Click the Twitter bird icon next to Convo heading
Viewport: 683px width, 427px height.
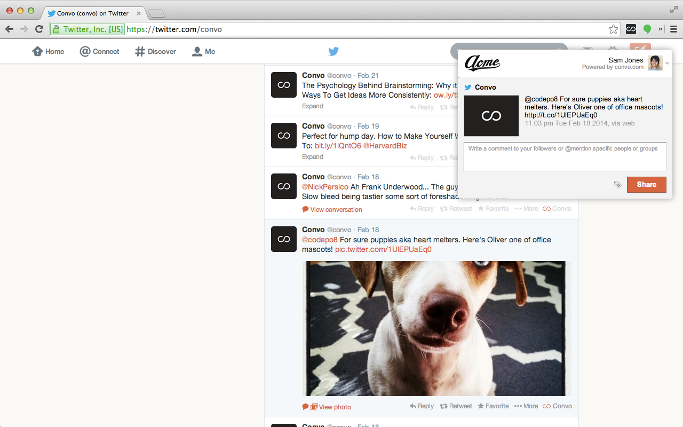point(468,87)
